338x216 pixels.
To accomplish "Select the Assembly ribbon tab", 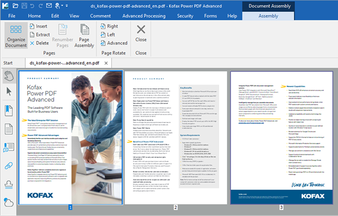I will click(x=268, y=16).
